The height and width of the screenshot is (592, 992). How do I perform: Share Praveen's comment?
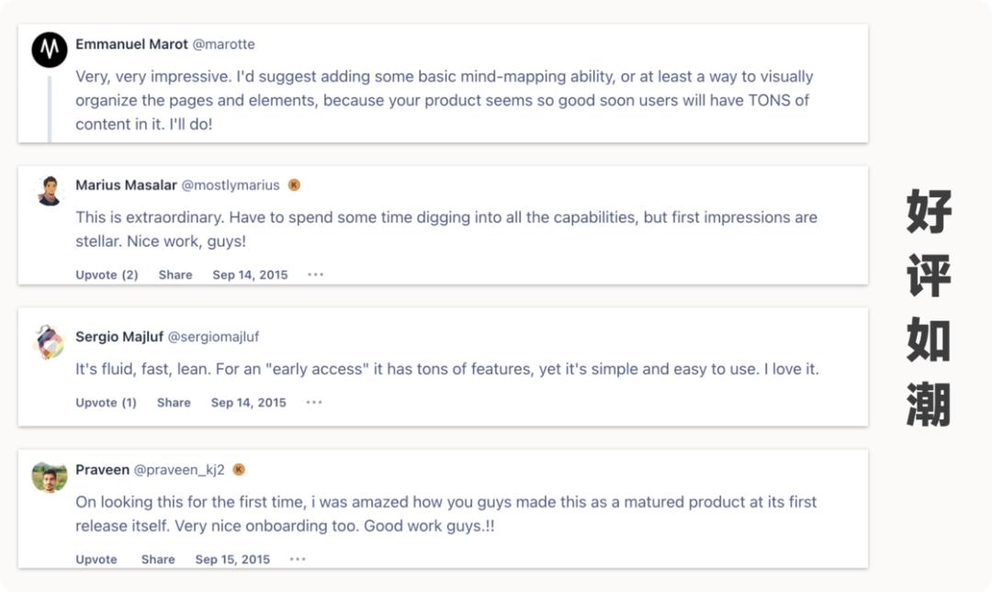(x=158, y=559)
